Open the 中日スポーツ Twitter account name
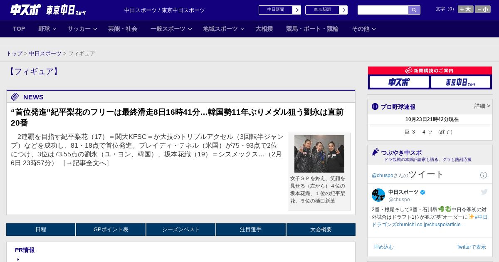499x262 pixels. point(403,192)
